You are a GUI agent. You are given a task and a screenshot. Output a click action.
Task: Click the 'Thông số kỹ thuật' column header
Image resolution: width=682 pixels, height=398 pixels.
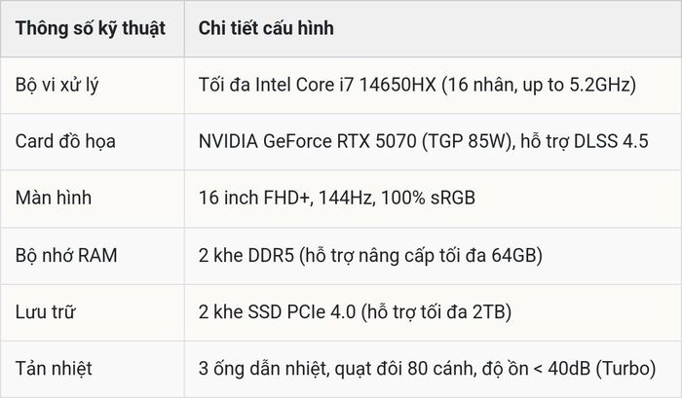(91, 28)
